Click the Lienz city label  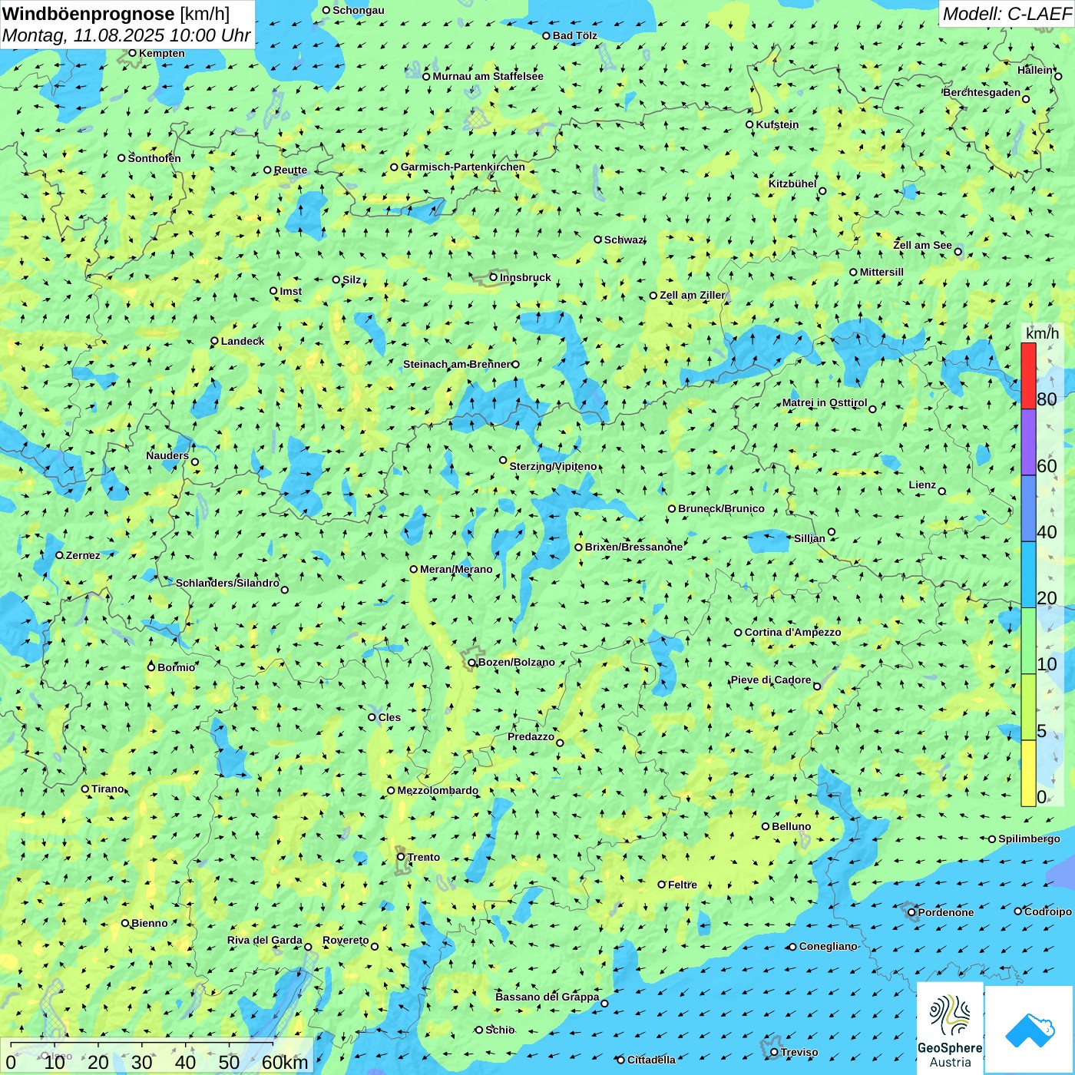click(x=922, y=485)
